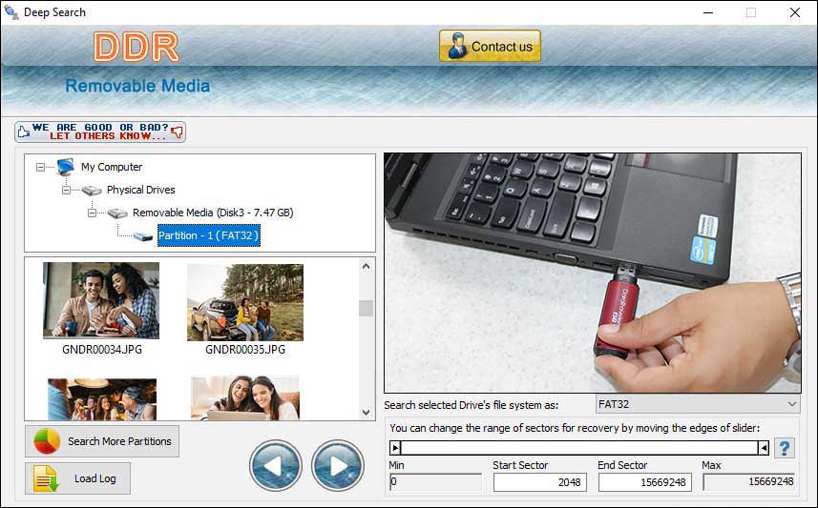Click the Removable Media heading text
The width and height of the screenshot is (818, 508).
click(x=137, y=86)
